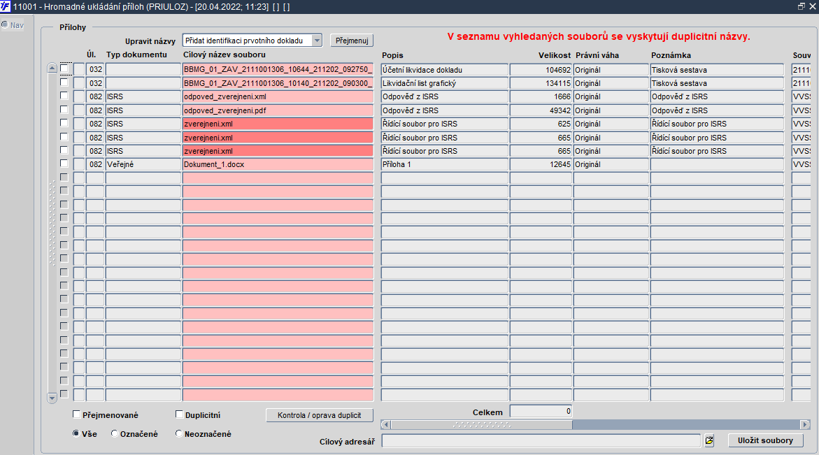Image resolution: width=819 pixels, height=455 pixels.
Task: Click the Příloha 1 description cell
Action: [445, 164]
